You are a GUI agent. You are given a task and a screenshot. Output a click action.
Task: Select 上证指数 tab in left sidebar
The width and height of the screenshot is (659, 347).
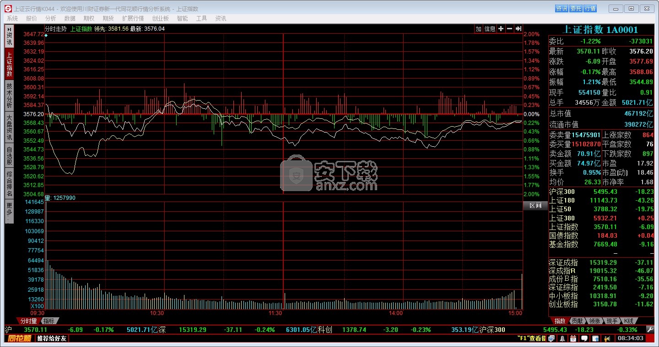(9, 64)
